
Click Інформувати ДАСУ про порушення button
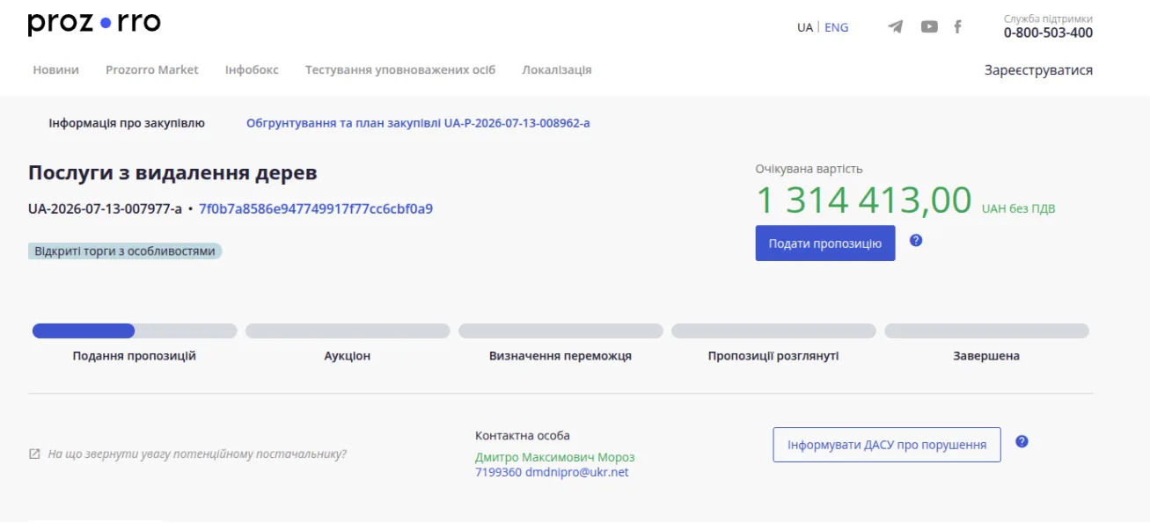tap(887, 445)
